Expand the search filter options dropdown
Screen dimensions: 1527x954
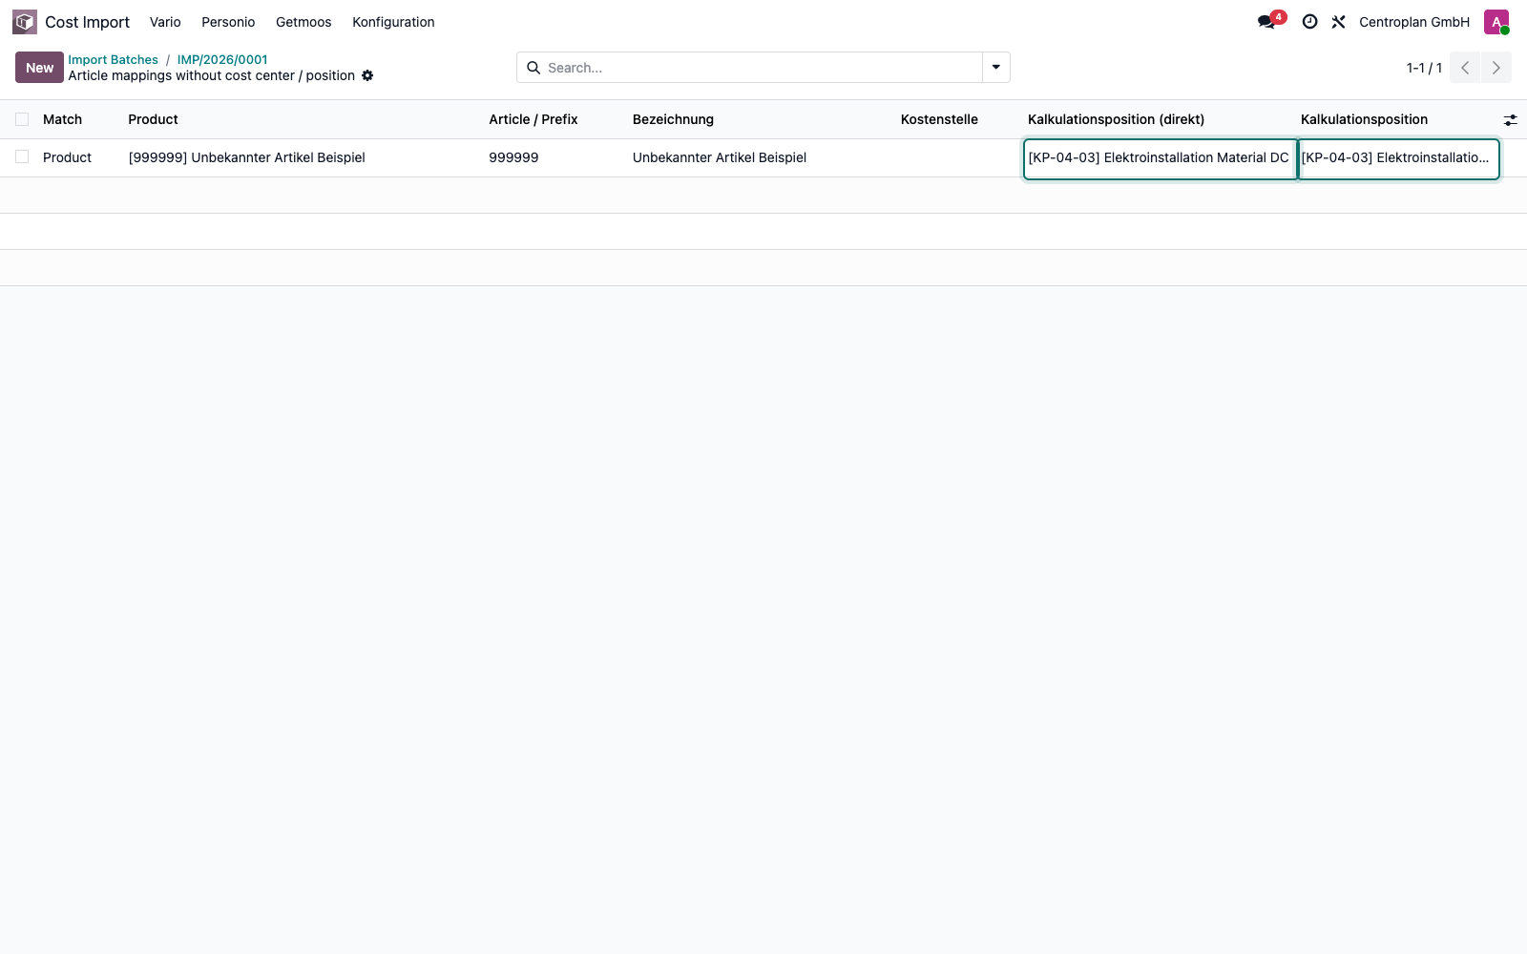tap(996, 68)
